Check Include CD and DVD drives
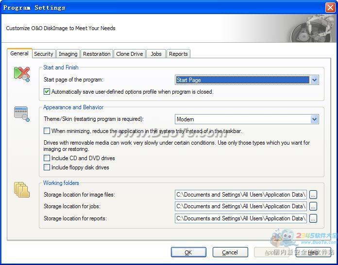Screen dimensions: 338x265 (x=47, y=158)
